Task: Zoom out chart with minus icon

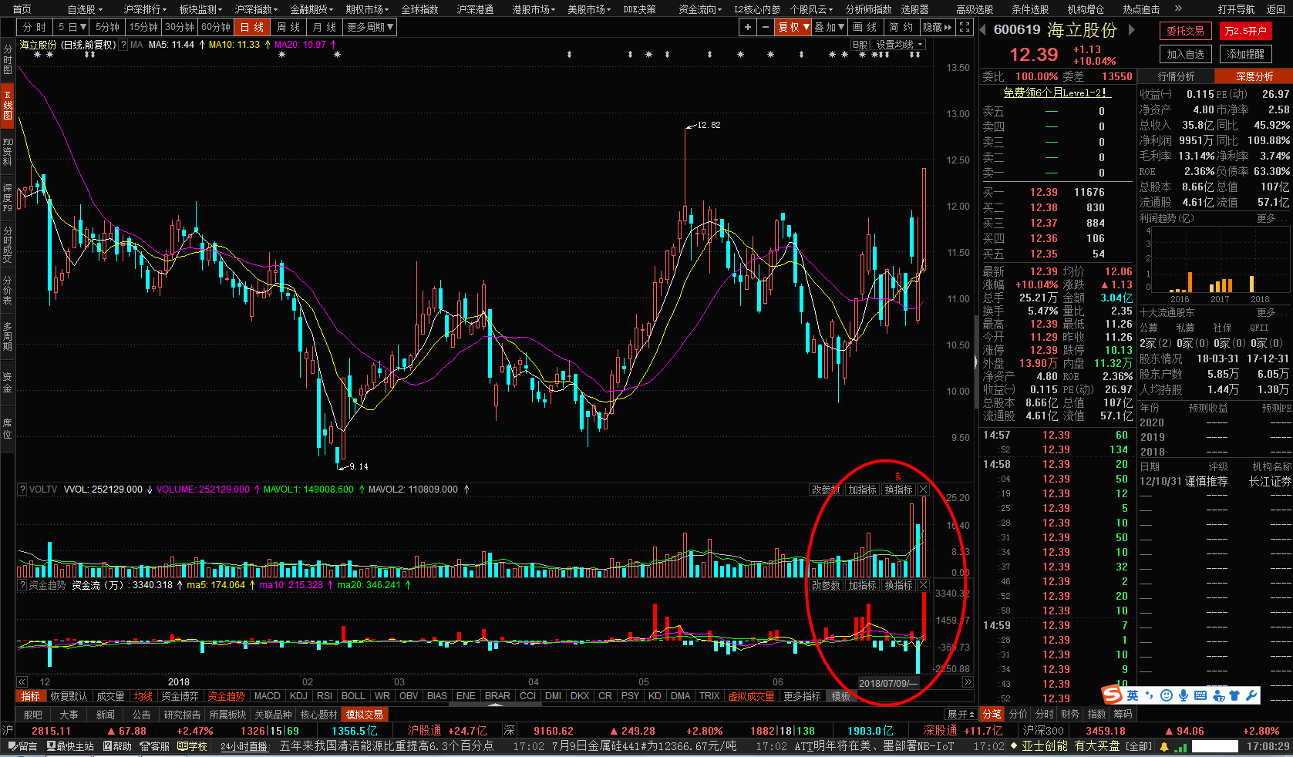Action: pos(765,27)
